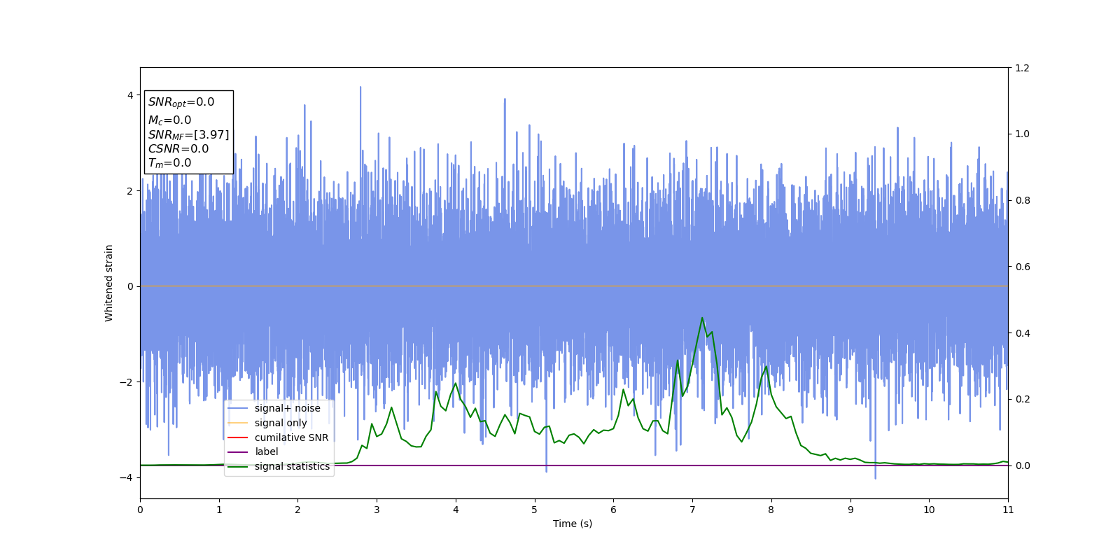
Task: Click x-axis tick label 11
Action: point(1008,510)
